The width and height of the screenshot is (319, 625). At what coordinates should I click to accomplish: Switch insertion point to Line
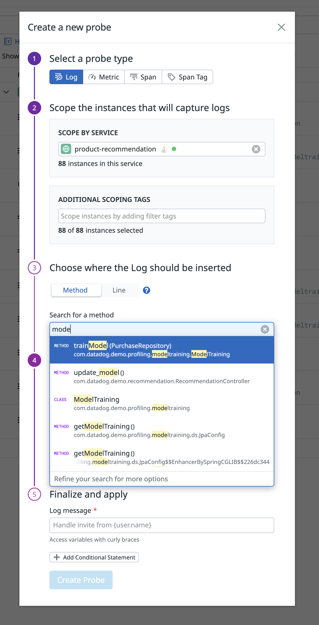119,290
